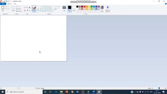The height and width of the screenshot is (94, 167).
Task: Select the Magnifier tool
Action: click(x=29, y=10)
